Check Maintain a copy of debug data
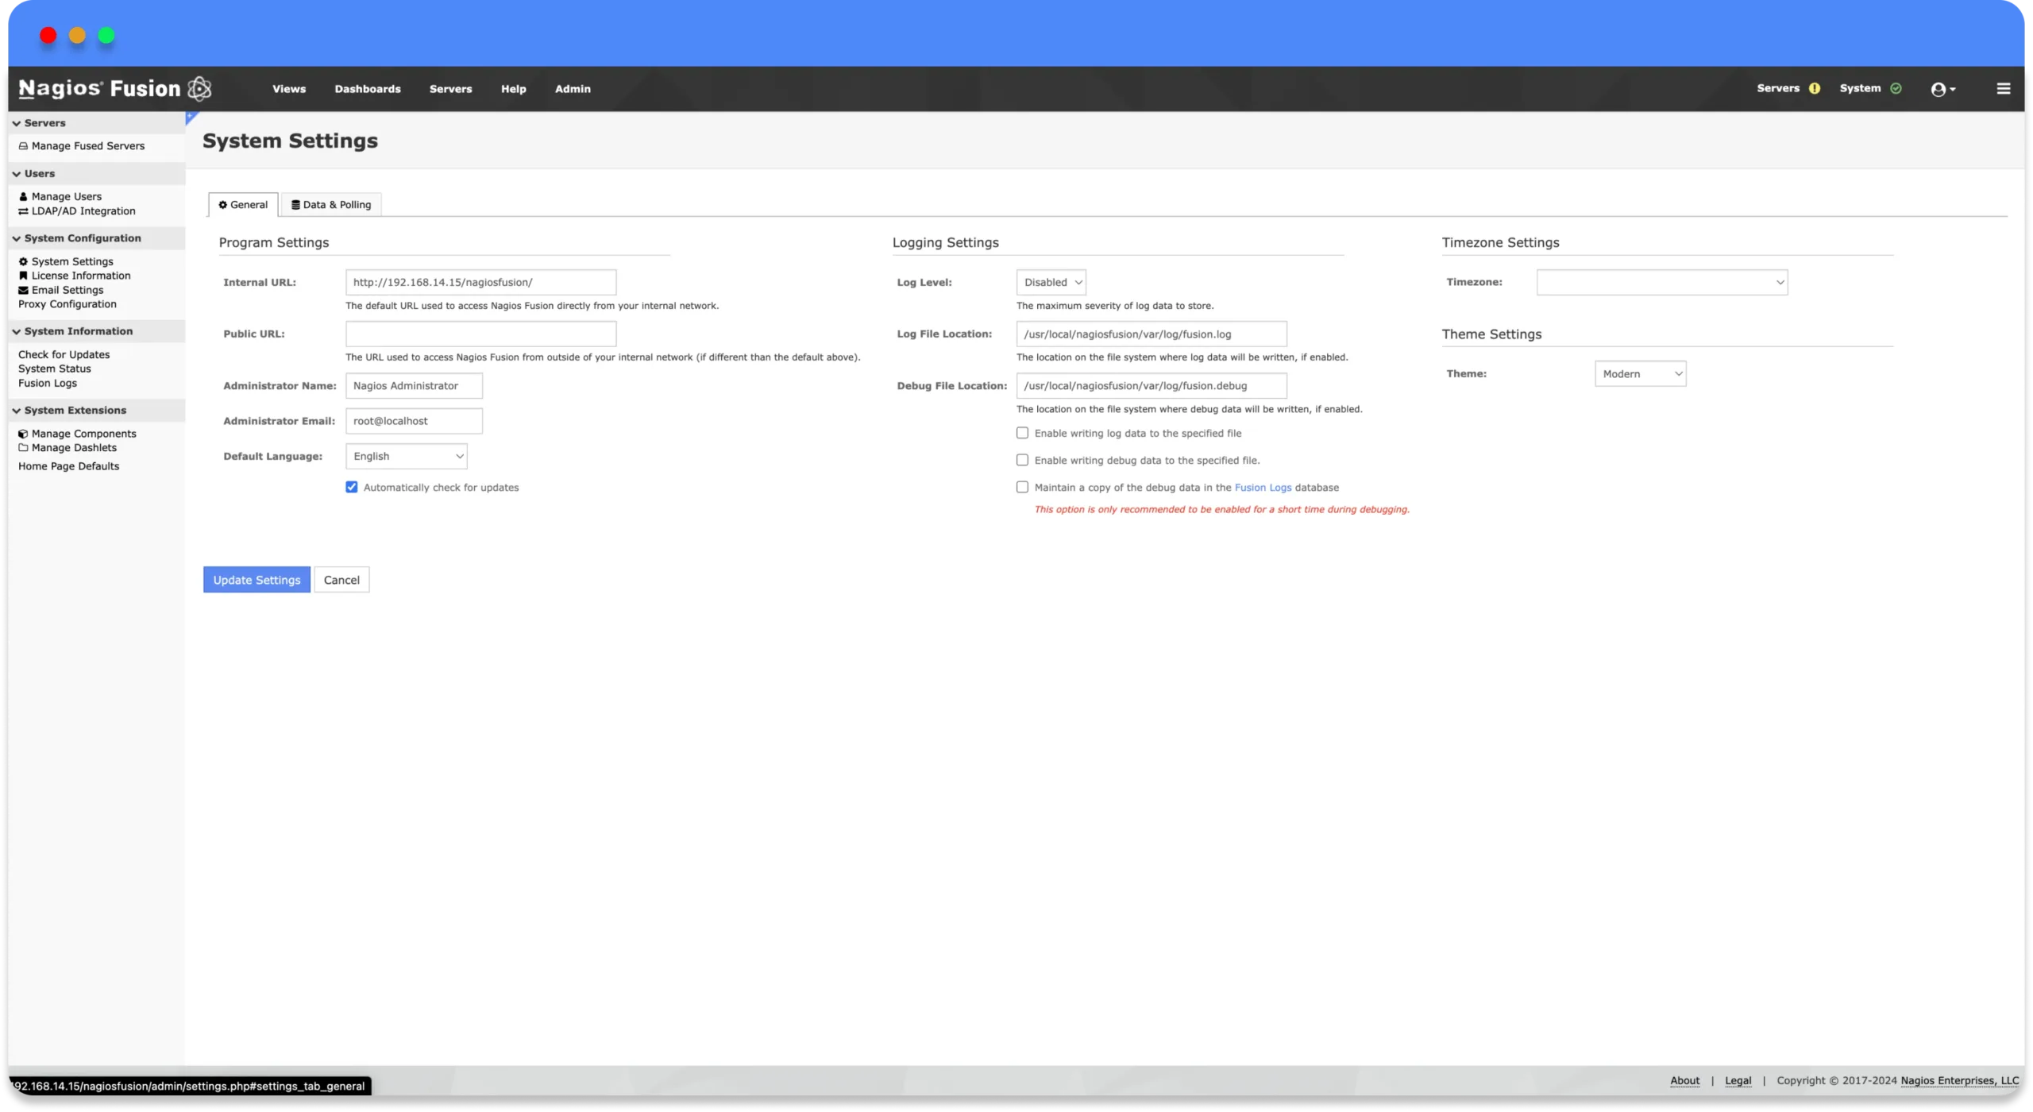This screenshot has height=1112, width=2033. tap(1022, 487)
